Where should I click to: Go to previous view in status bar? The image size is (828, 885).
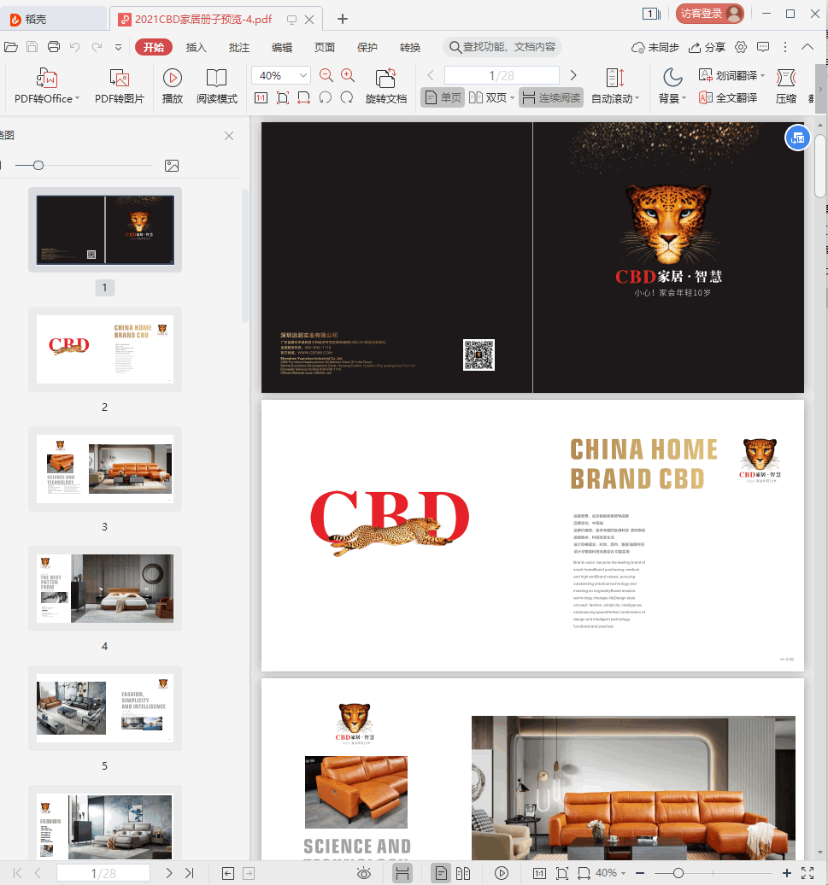(x=228, y=873)
